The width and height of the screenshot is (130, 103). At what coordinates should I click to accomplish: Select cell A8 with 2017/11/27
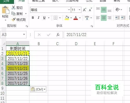click(x=18, y=83)
